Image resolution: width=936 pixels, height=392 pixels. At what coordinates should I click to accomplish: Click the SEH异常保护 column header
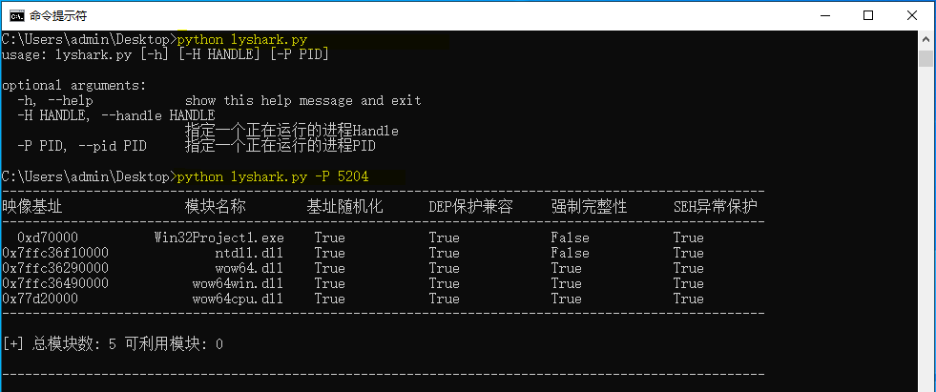(716, 207)
